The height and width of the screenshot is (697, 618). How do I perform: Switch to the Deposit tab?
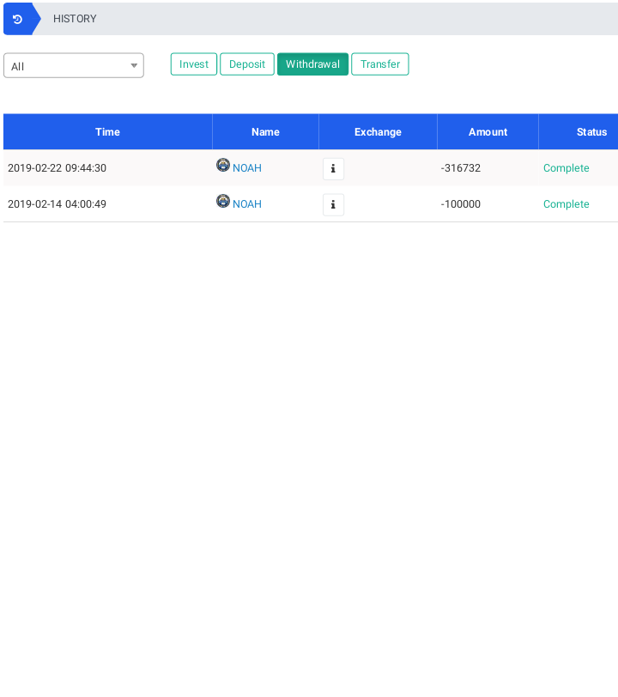[x=247, y=64]
